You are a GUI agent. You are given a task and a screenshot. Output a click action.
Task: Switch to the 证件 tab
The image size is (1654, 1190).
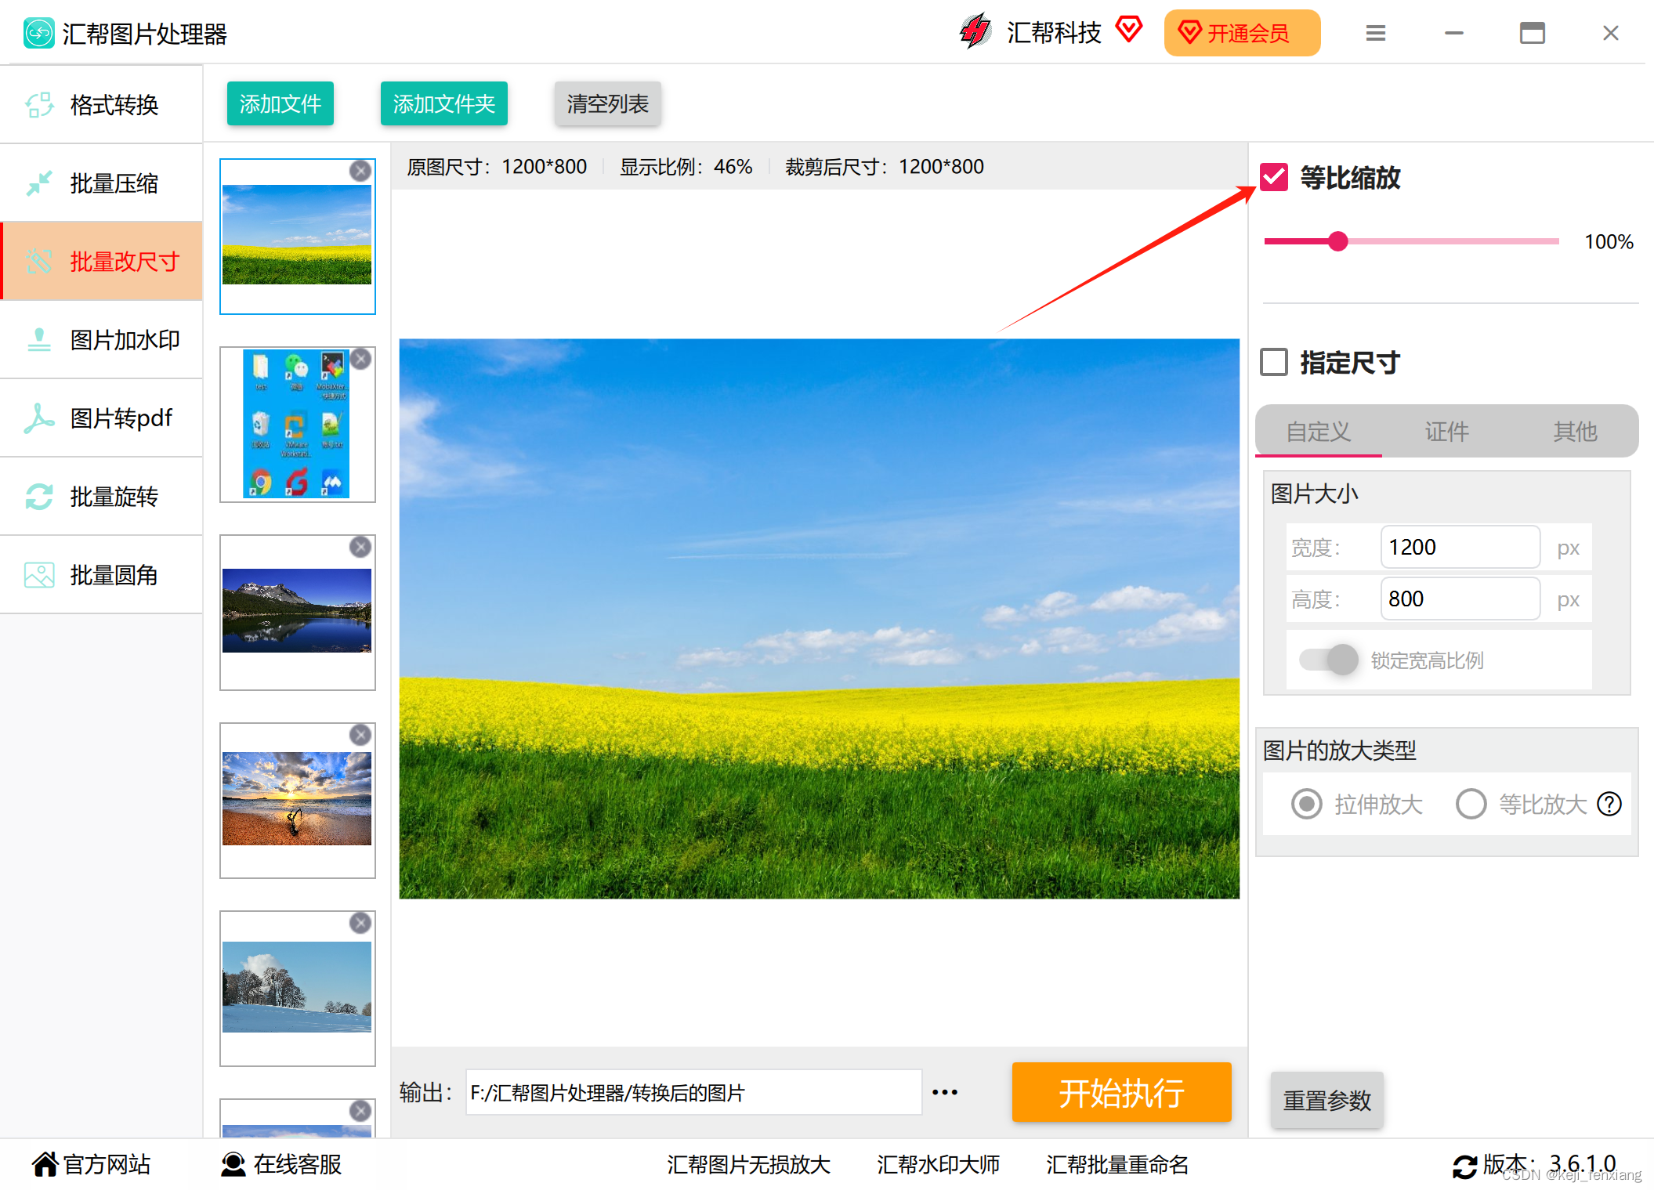[x=1447, y=431]
